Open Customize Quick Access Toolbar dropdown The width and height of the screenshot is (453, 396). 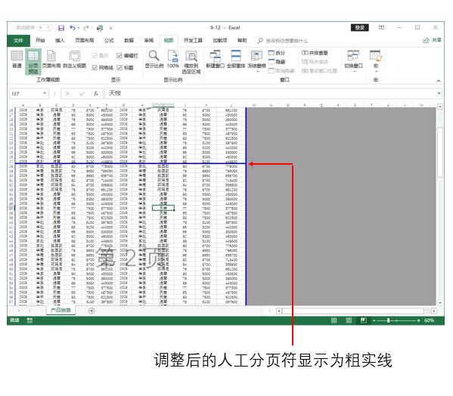coord(110,28)
